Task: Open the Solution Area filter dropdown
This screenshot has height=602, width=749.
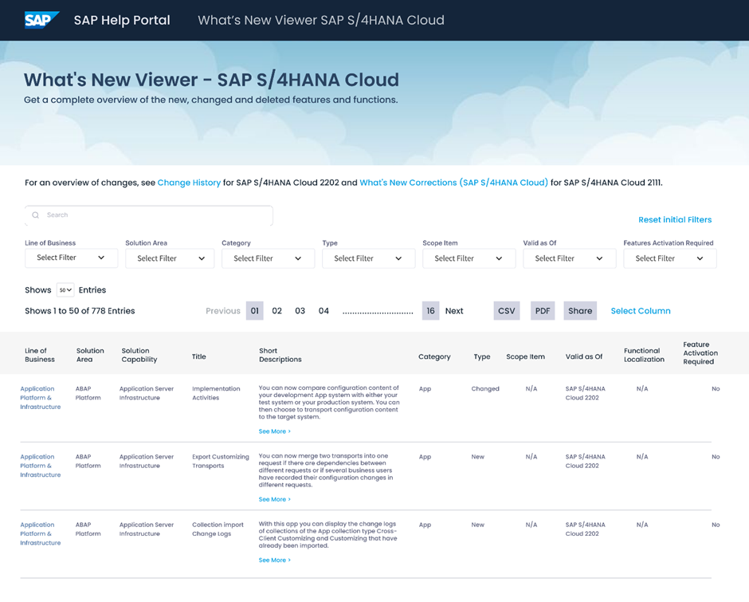Action: (169, 258)
